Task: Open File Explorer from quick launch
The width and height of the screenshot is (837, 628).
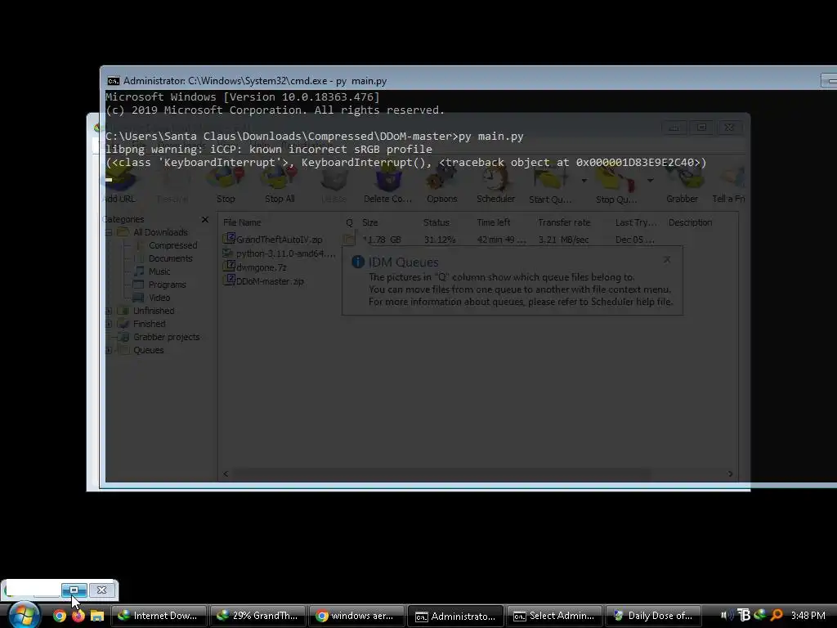Action: (96, 616)
